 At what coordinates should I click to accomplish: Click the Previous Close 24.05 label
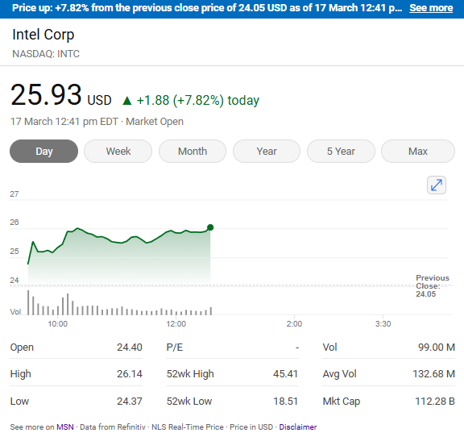coord(433,286)
